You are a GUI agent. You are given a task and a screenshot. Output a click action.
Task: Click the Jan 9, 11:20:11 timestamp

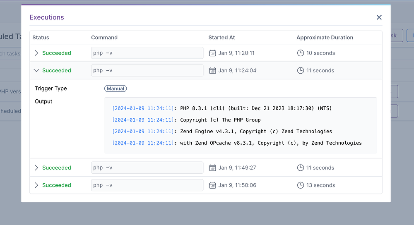236,53
